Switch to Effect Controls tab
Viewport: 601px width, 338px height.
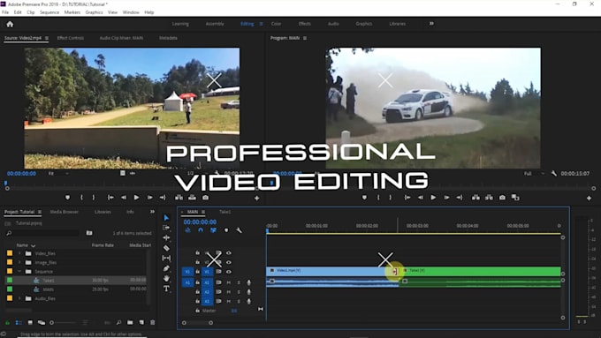71,38
